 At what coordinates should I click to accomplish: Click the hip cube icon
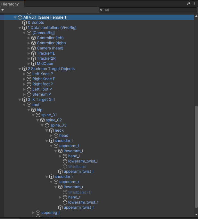pos(33,110)
